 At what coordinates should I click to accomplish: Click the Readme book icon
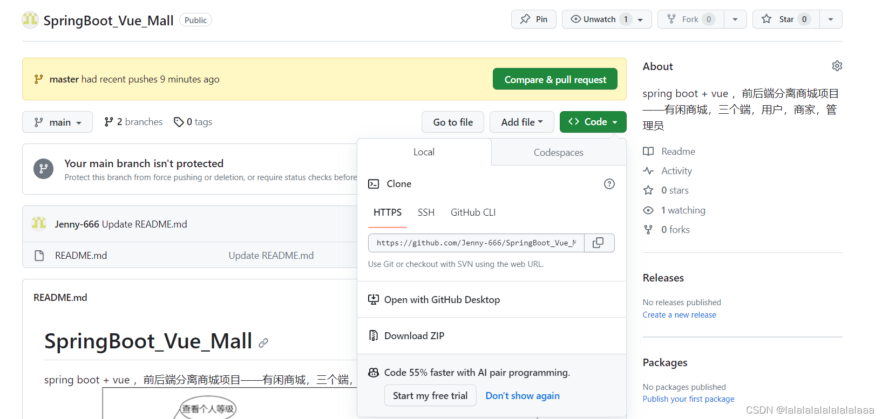648,152
